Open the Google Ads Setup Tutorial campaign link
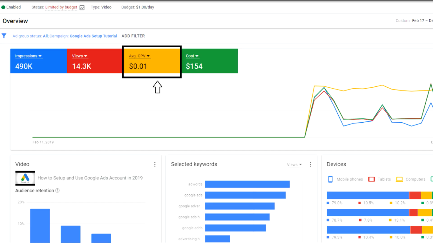This screenshot has height=243, width=433. pos(93,36)
